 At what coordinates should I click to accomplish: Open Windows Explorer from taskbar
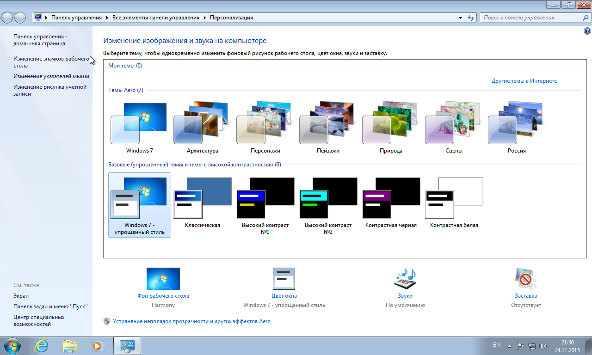tap(70, 346)
